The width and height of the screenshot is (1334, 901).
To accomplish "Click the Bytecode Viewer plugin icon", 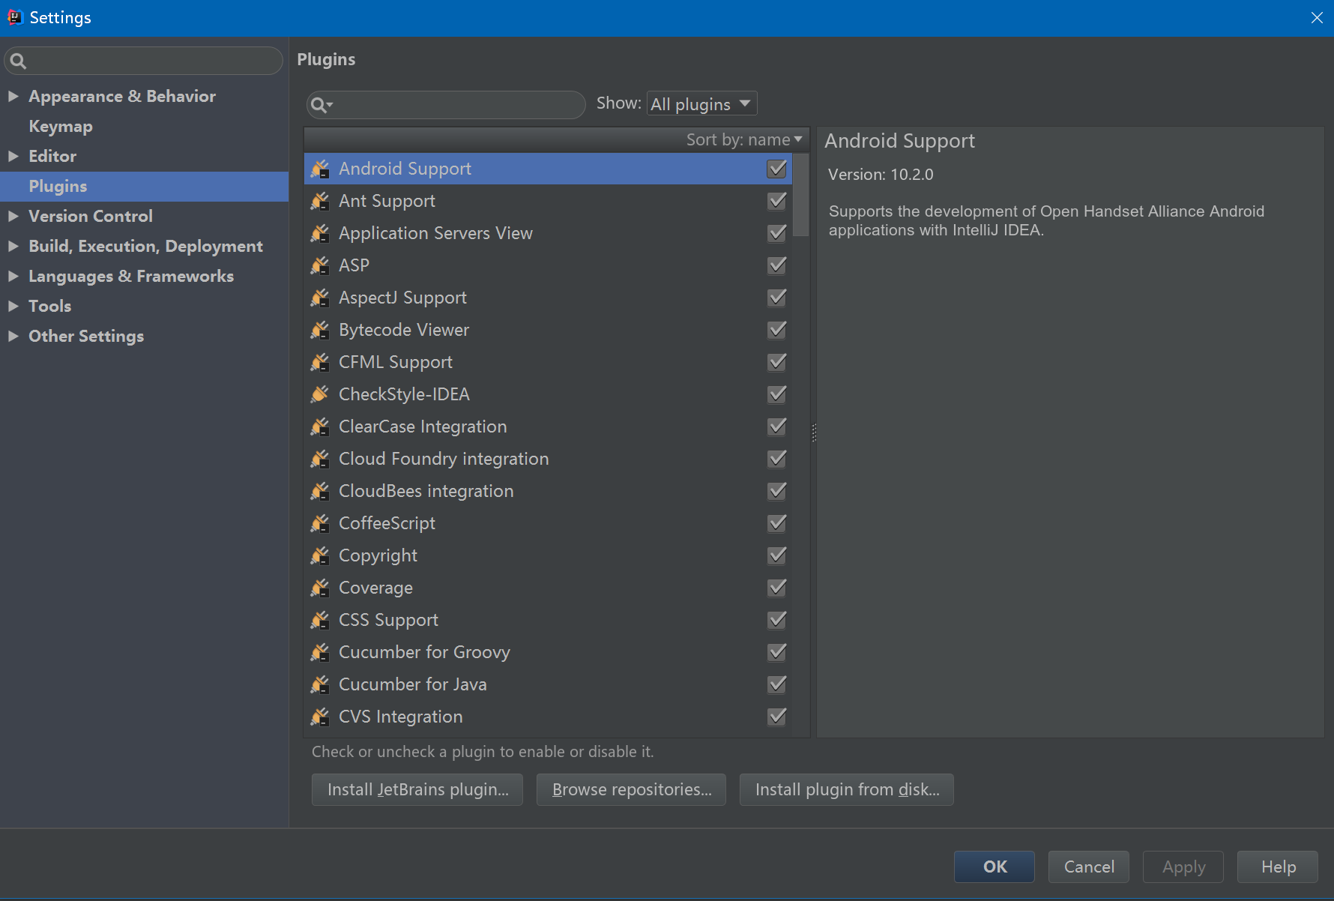I will click(320, 331).
